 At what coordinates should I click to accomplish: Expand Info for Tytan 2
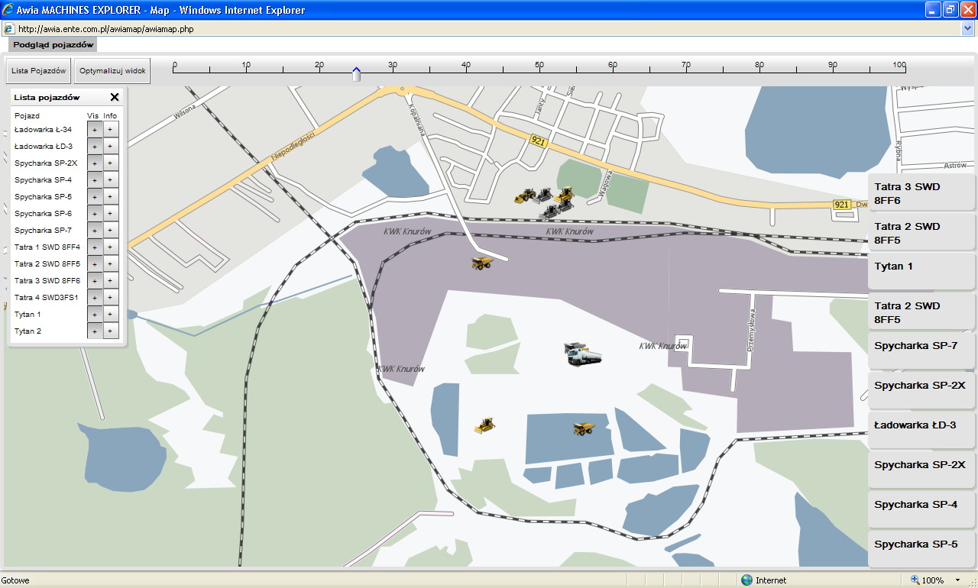point(111,331)
